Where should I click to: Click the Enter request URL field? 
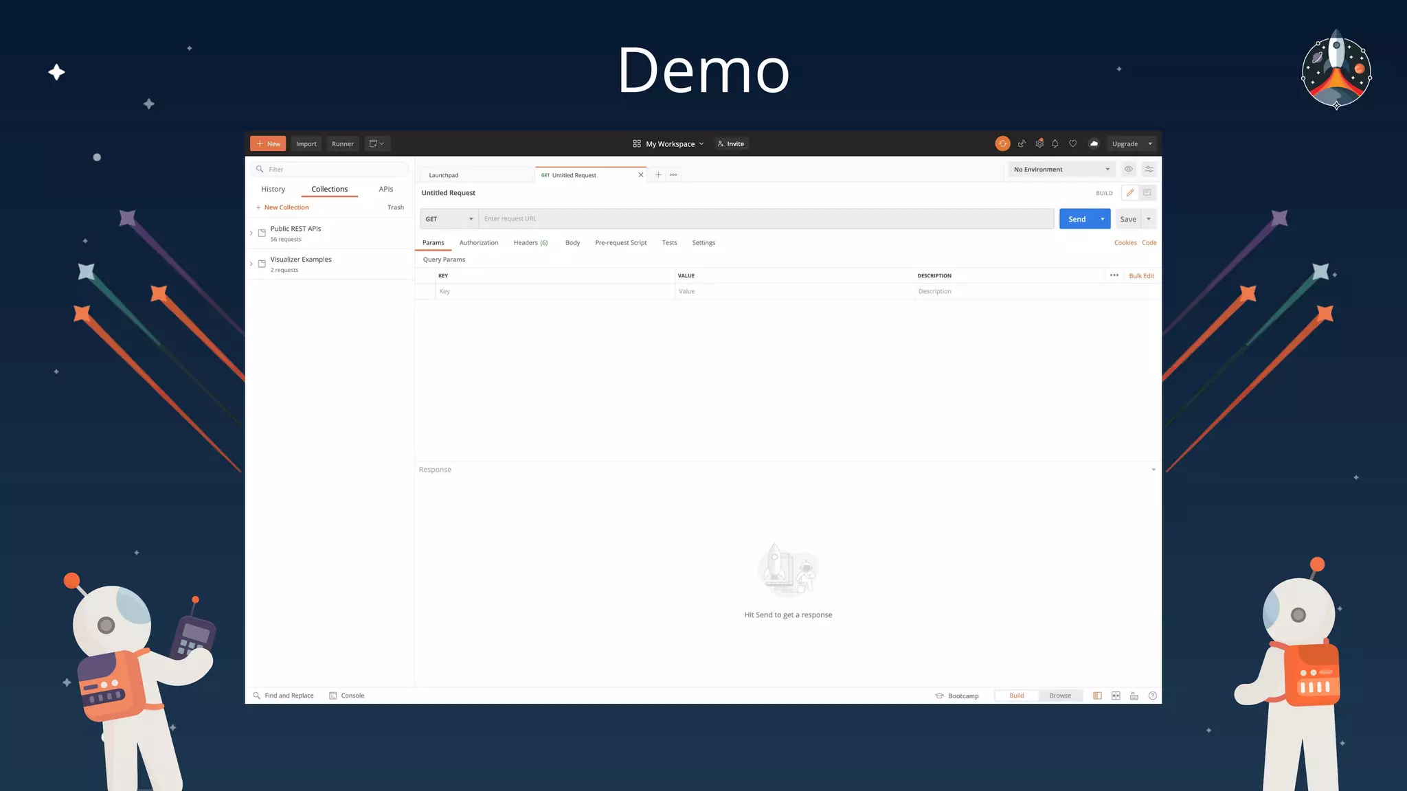click(766, 219)
